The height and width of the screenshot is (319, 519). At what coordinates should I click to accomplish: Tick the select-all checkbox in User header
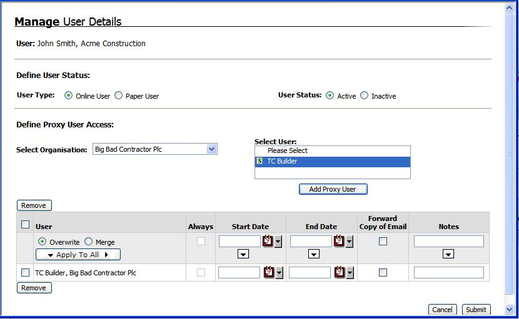point(25,225)
